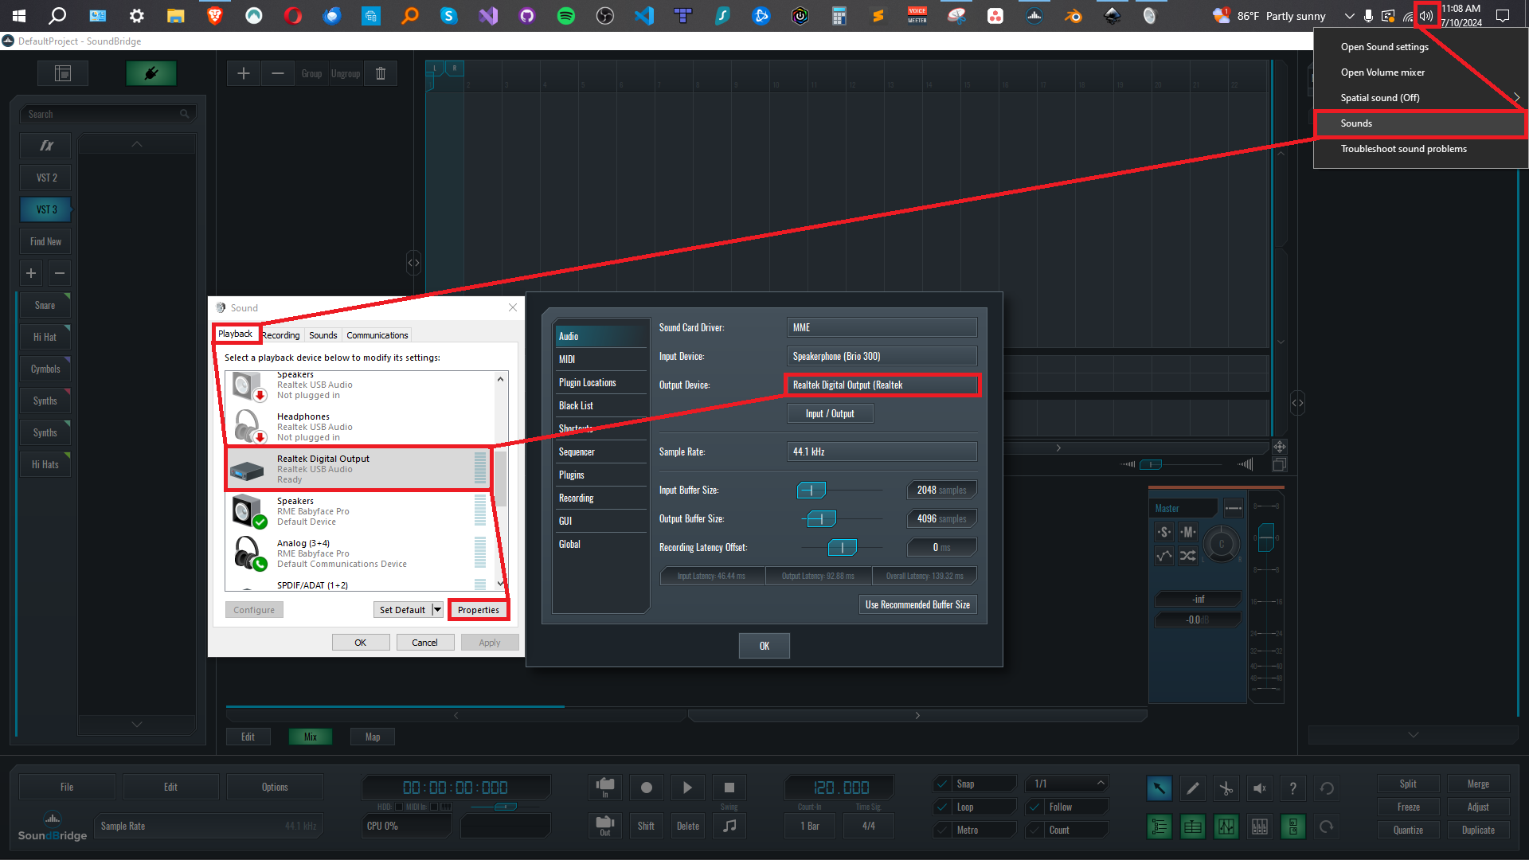Screen dimensions: 1529x860
Task: Choose Open Volume mixer from tray menu
Action: coord(1382,72)
